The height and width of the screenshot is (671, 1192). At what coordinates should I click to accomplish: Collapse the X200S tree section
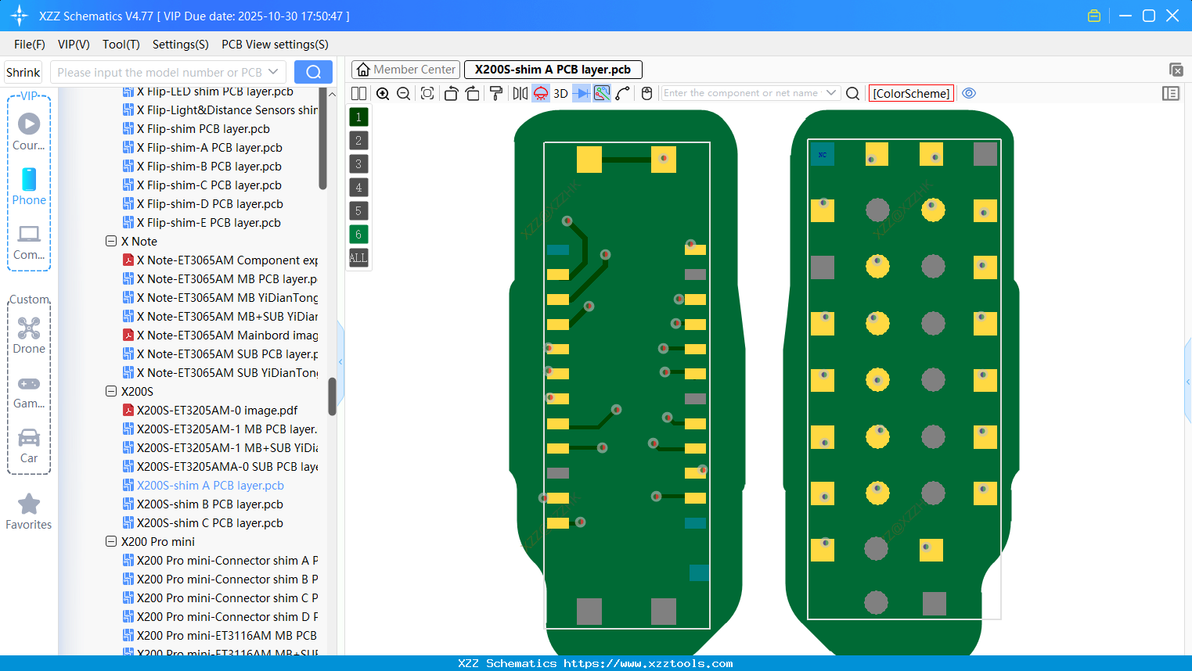pyautogui.click(x=110, y=391)
